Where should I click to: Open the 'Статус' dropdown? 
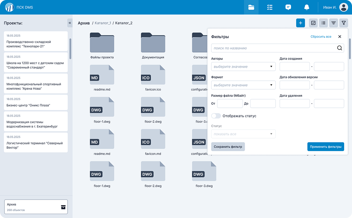(243, 134)
